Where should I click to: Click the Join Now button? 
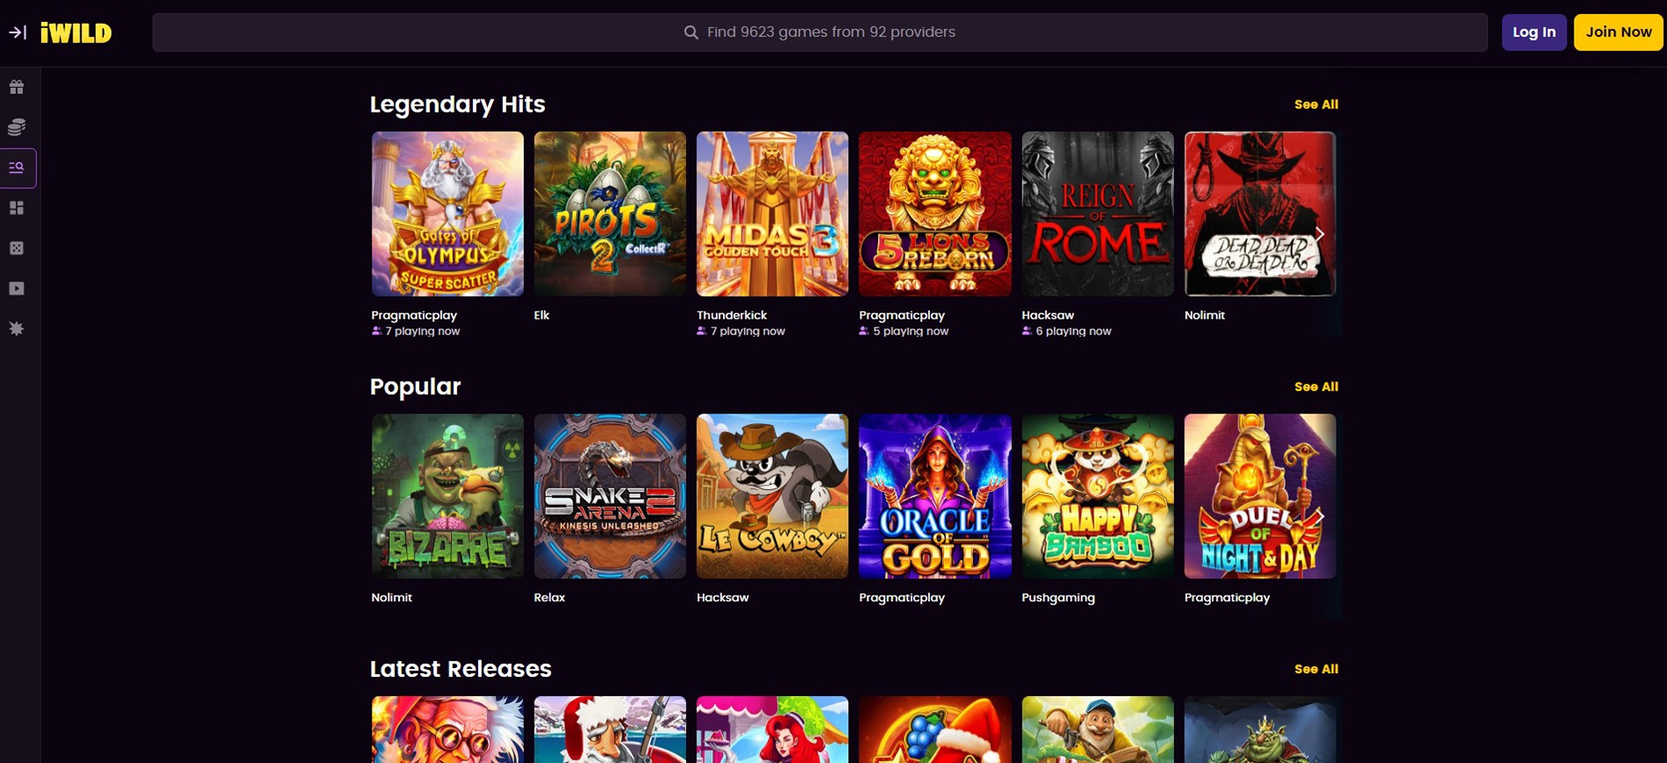point(1619,33)
